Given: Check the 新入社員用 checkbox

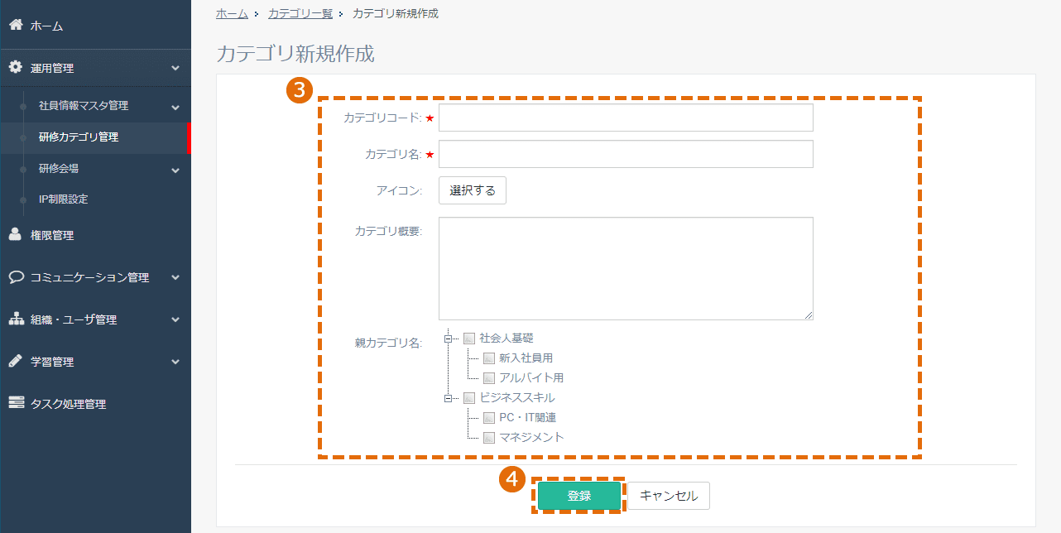Looking at the screenshot, I should 489,358.
